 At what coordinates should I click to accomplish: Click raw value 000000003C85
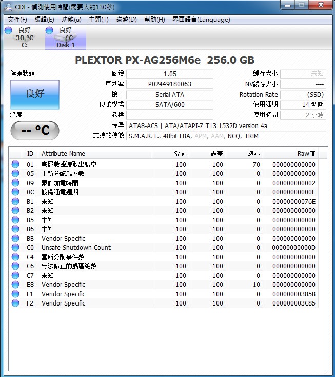pyautogui.click(x=294, y=303)
